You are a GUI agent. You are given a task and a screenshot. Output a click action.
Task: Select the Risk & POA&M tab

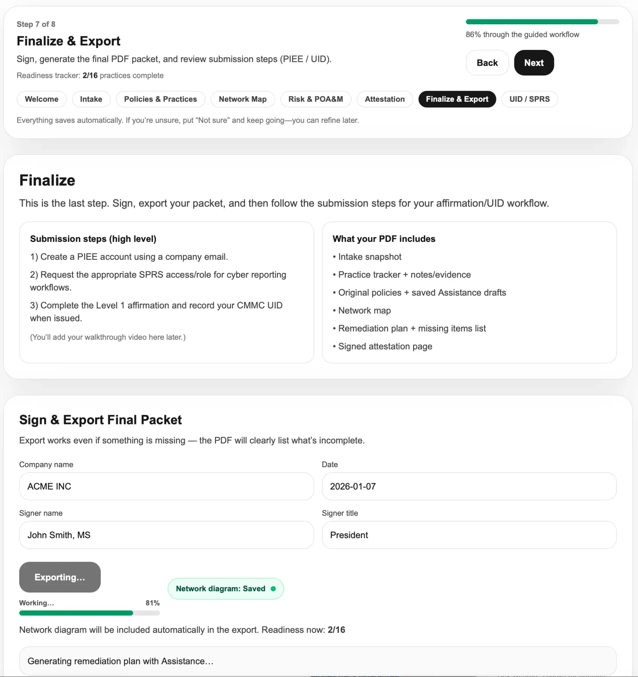coord(315,99)
